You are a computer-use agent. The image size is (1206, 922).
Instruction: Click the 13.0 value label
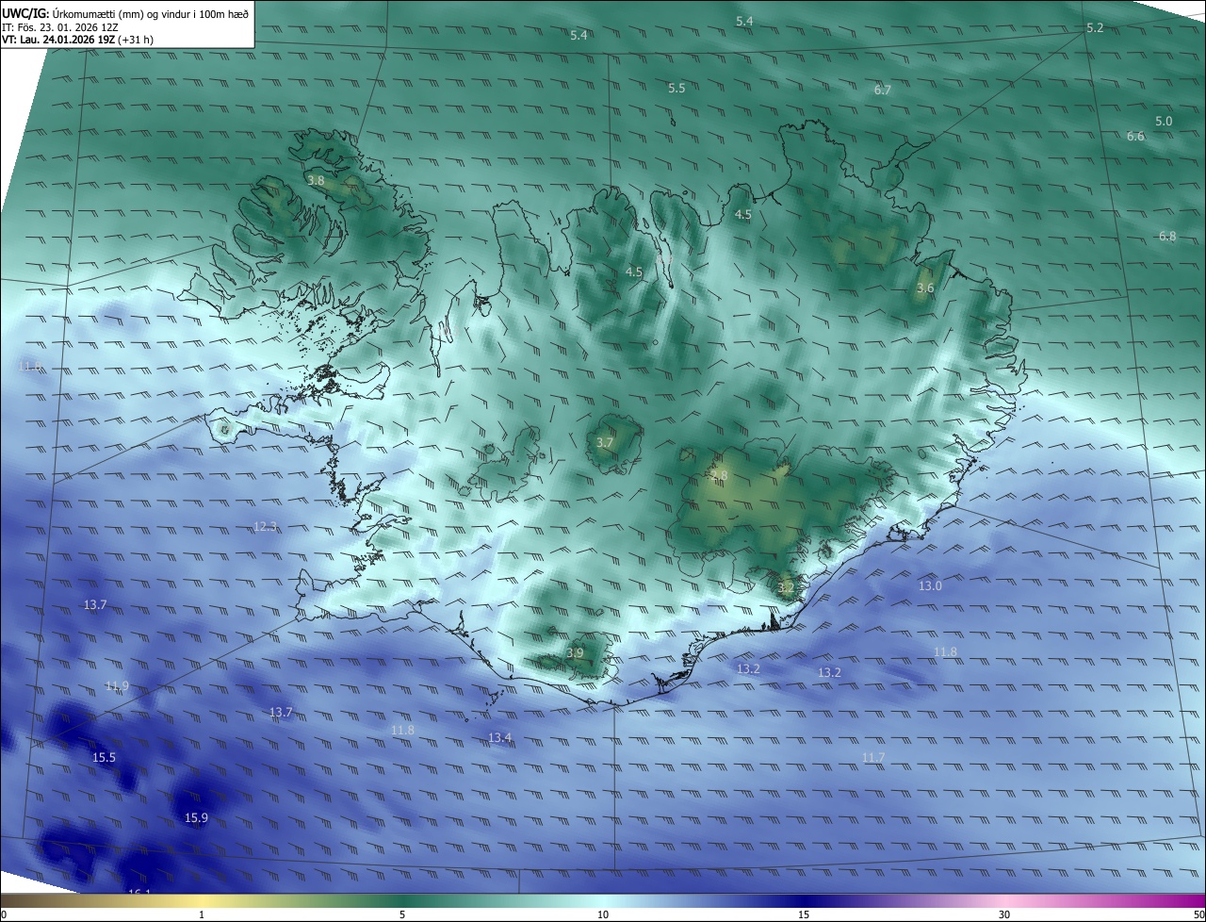click(x=930, y=585)
